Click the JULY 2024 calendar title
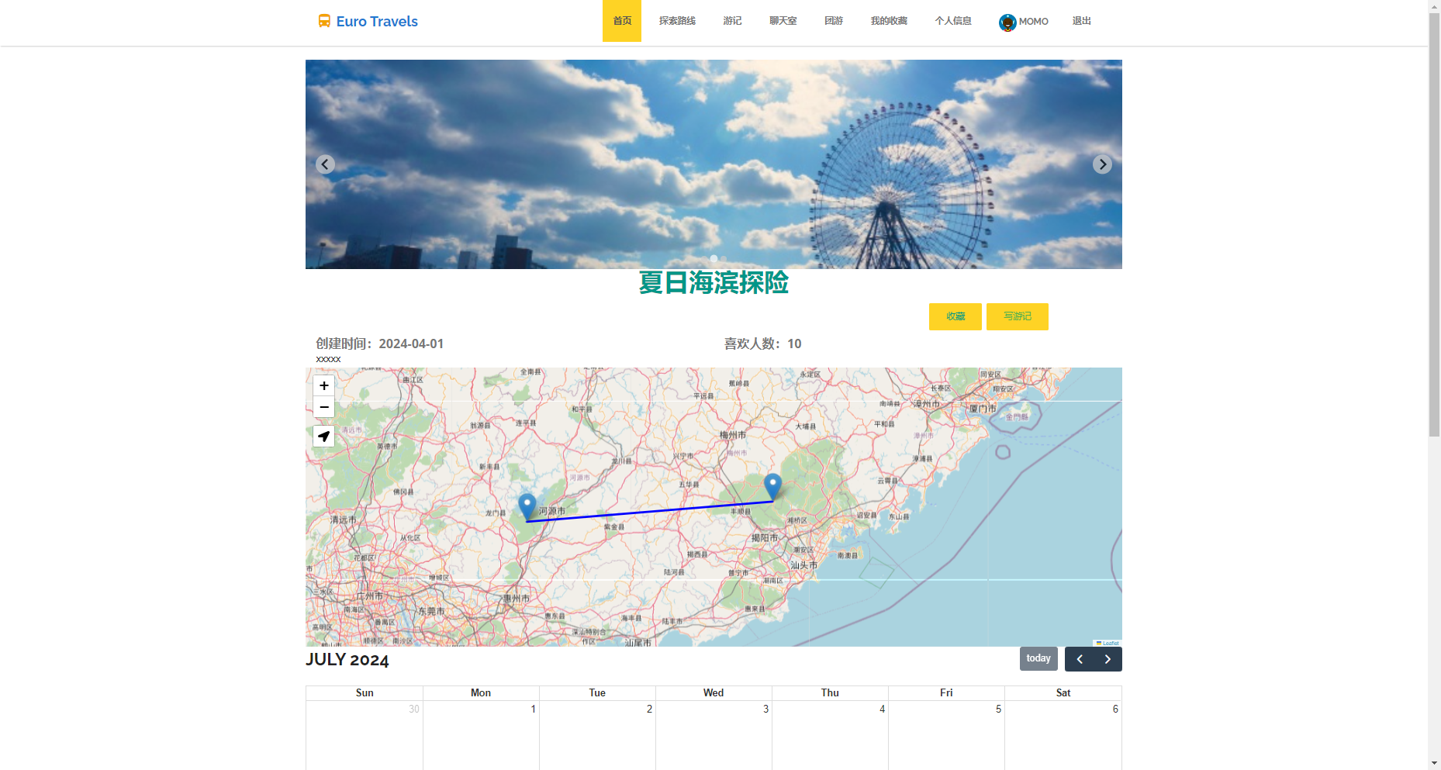This screenshot has height=770, width=1441. 347,660
